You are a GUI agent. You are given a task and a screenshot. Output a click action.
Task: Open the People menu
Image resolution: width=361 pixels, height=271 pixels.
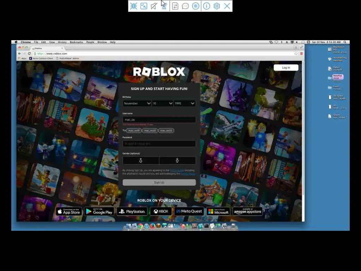coord(90,42)
